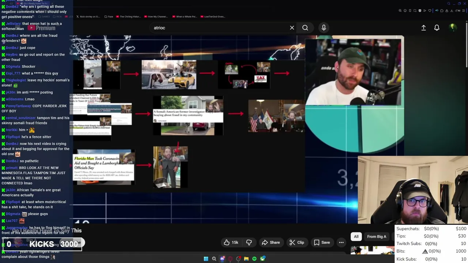Click chat username "Laz707"
This screenshot has height=263, width=468.
point(12,221)
